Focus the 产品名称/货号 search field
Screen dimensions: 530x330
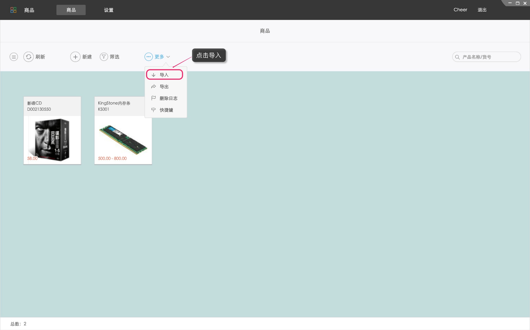488,57
